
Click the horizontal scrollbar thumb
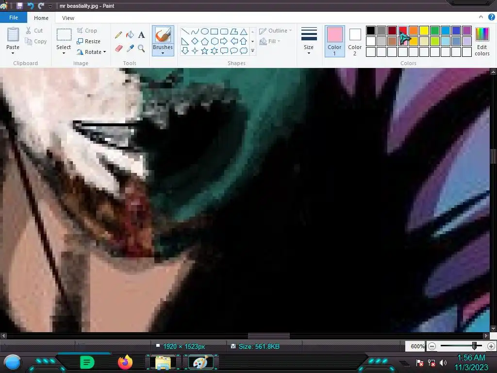[x=268, y=336]
